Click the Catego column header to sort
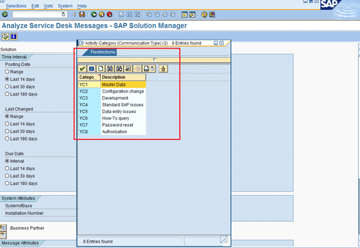Image resolution: width=360 pixels, height=248 pixels. pos(88,77)
